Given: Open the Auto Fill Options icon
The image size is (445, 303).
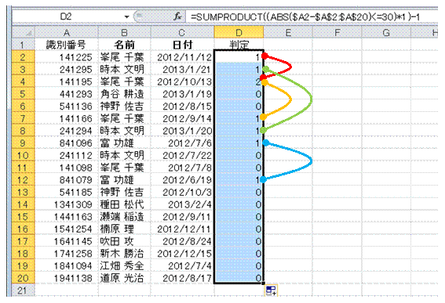Looking at the screenshot, I should (x=271, y=290).
